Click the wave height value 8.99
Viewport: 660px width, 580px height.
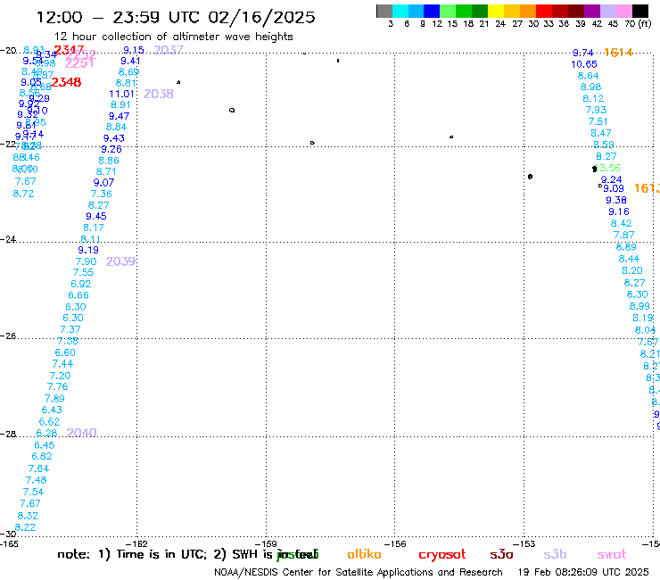click(x=639, y=306)
